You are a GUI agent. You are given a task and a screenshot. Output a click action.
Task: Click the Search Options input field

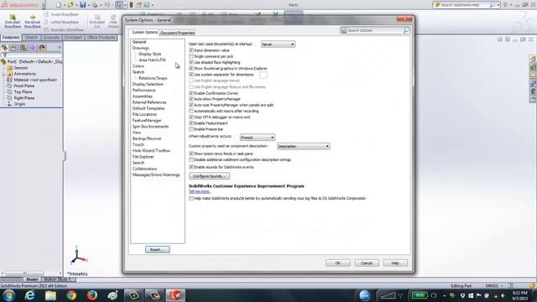click(374, 30)
